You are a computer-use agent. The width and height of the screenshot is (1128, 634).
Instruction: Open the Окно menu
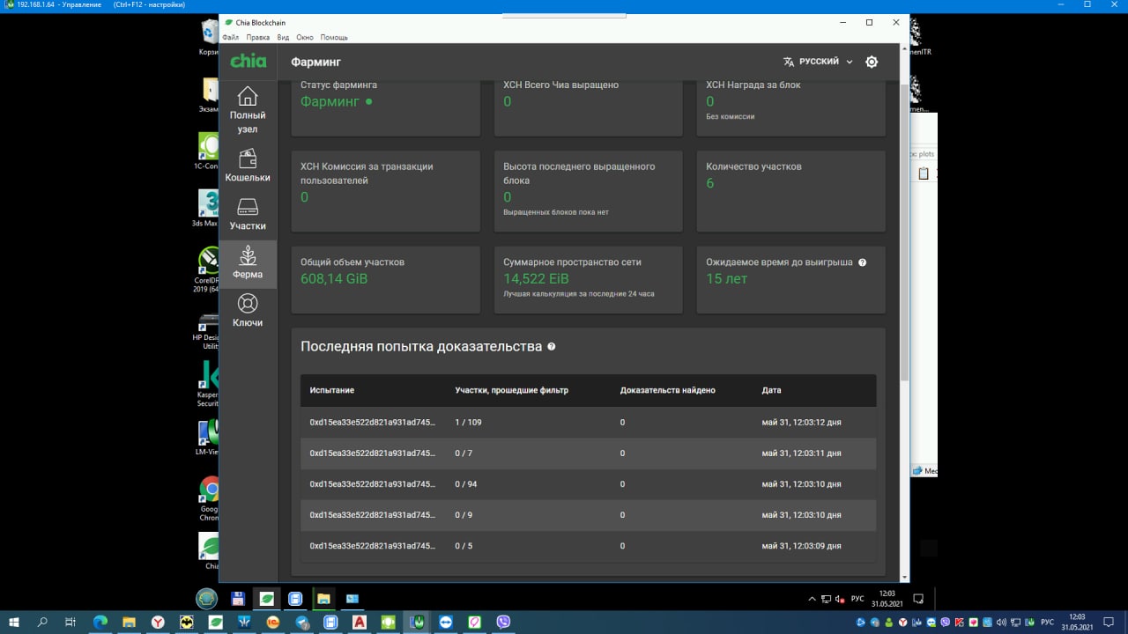click(305, 37)
